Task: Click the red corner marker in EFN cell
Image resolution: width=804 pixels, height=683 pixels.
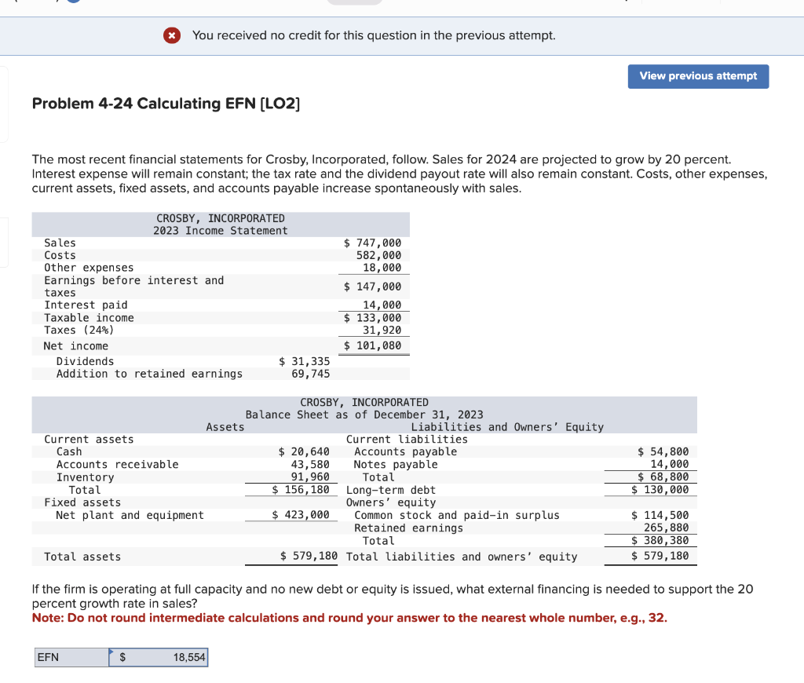Action: click(x=111, y=651)
